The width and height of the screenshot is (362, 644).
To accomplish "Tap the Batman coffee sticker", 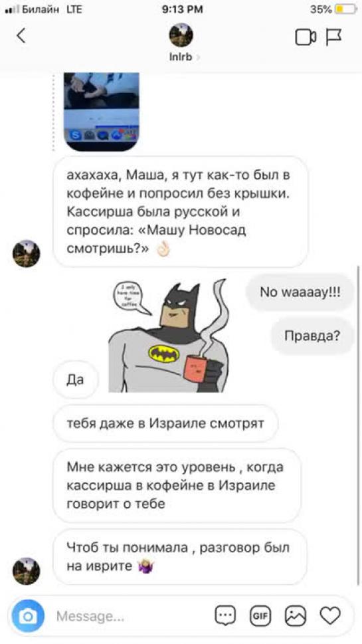I will [168, 336].
